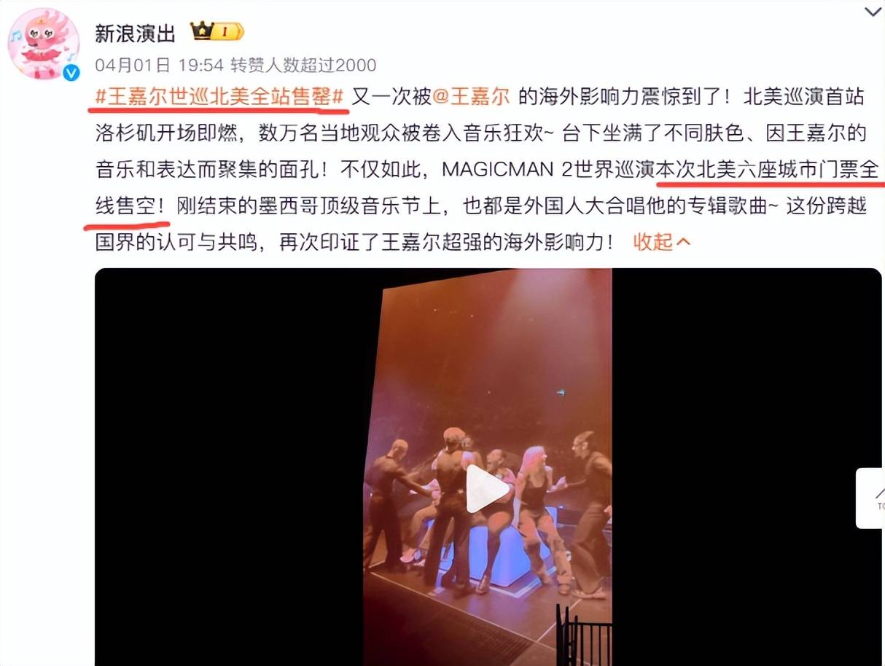
Task: Open the 新浪演出 username profile link
Action: coord(136,33)
